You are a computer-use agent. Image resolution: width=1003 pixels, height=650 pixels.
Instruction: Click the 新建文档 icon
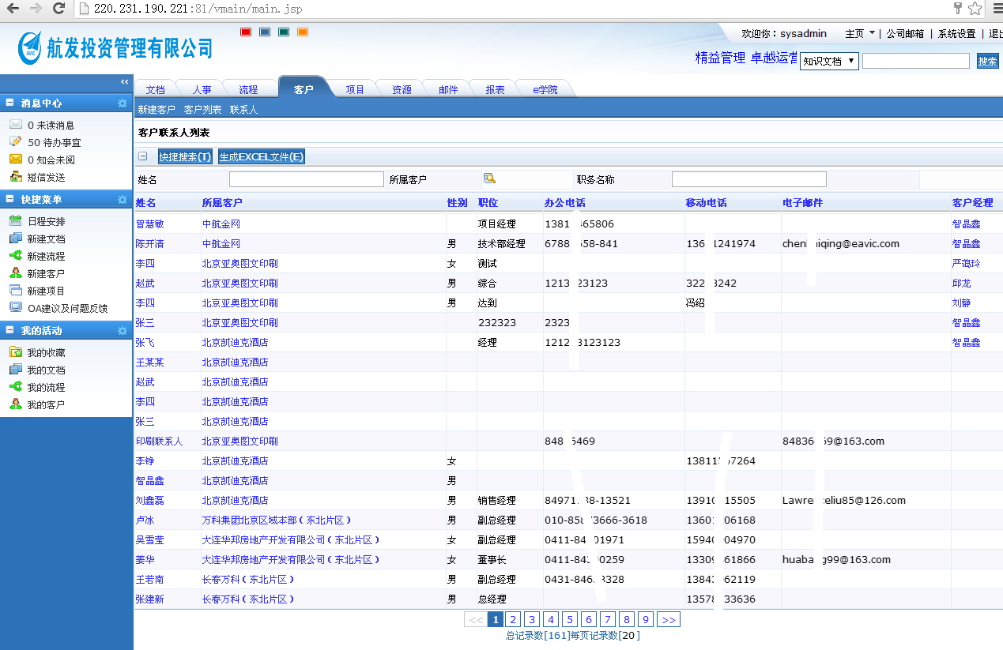coord(15,239)
